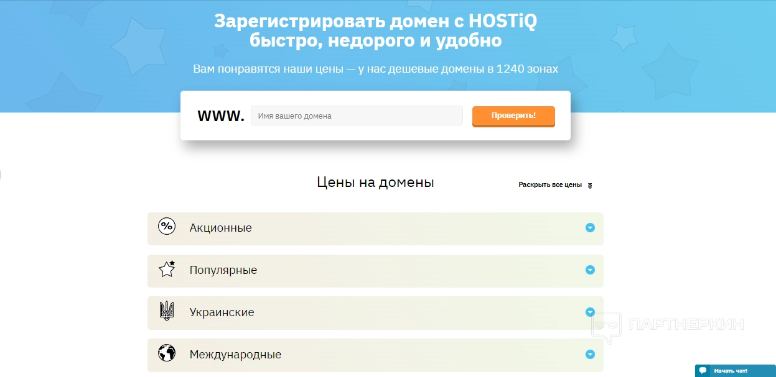
Task: Click the star icon beside Популярные
Action: (x=167, y=269)
